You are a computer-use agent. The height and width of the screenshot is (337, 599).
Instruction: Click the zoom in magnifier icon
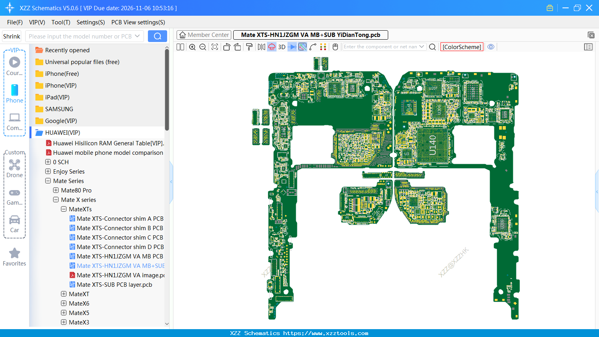(192, 47)
